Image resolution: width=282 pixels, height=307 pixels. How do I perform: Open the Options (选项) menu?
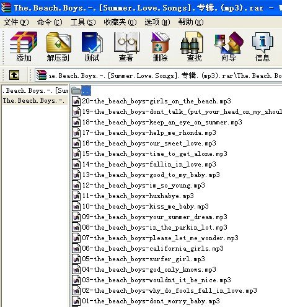[157, 22]
